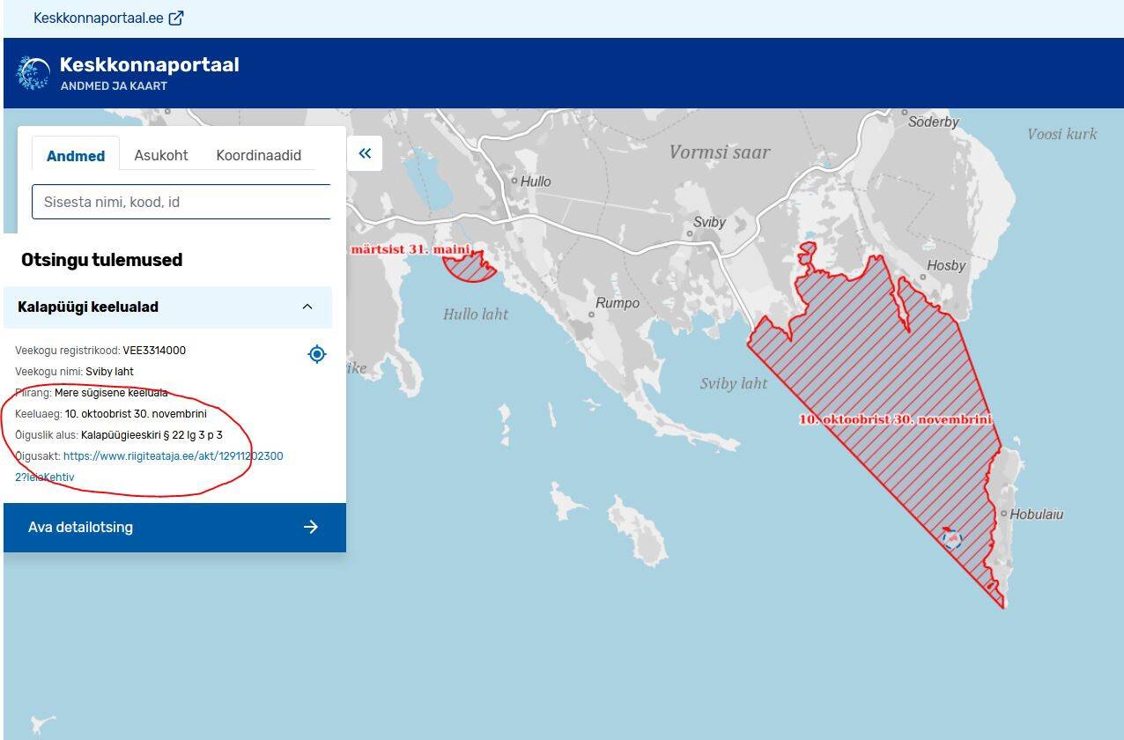Select the Koordinaadid tab

coord(258,155)
